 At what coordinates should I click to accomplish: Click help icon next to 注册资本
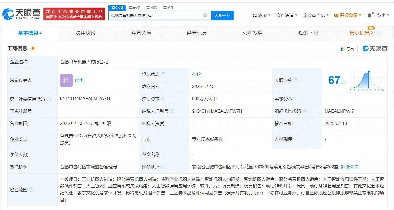pyautogui.click(x=163, y=99)
